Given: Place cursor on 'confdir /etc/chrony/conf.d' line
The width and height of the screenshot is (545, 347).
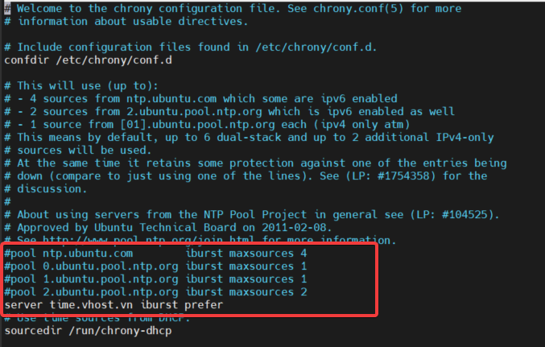Looking at the screenshot, I should click(x=88, y=60).
